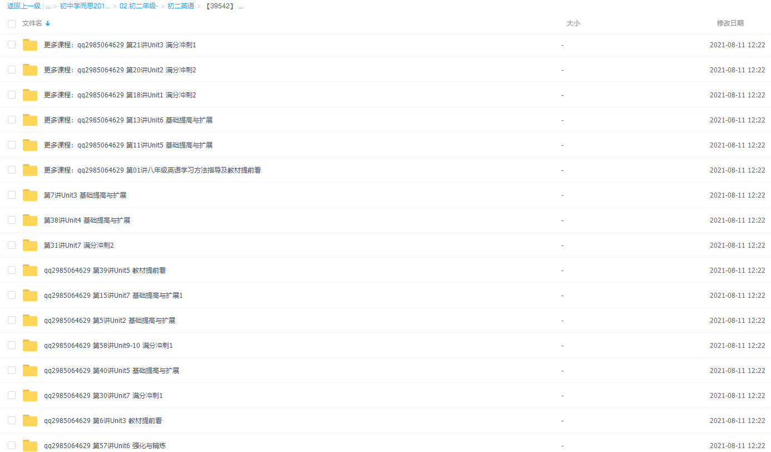Select the checkbox beside 第5讲Unit2 基础提高与扩展

pos(12,320)
